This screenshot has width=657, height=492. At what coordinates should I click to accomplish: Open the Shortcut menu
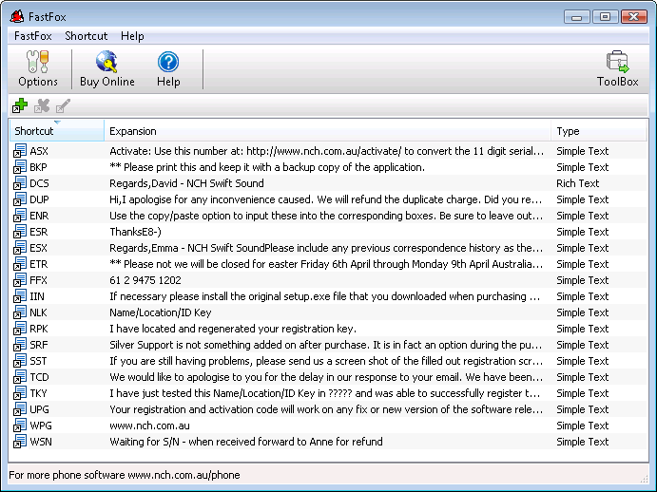pyautogui.click(x=87, y=36)
